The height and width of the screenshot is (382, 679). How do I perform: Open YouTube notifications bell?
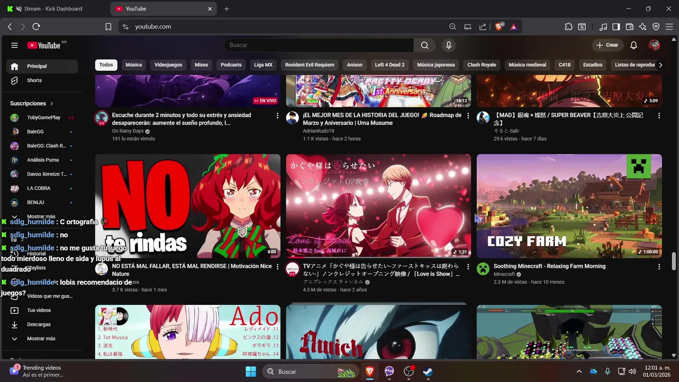pyautogui.click(x=633, y=45)
